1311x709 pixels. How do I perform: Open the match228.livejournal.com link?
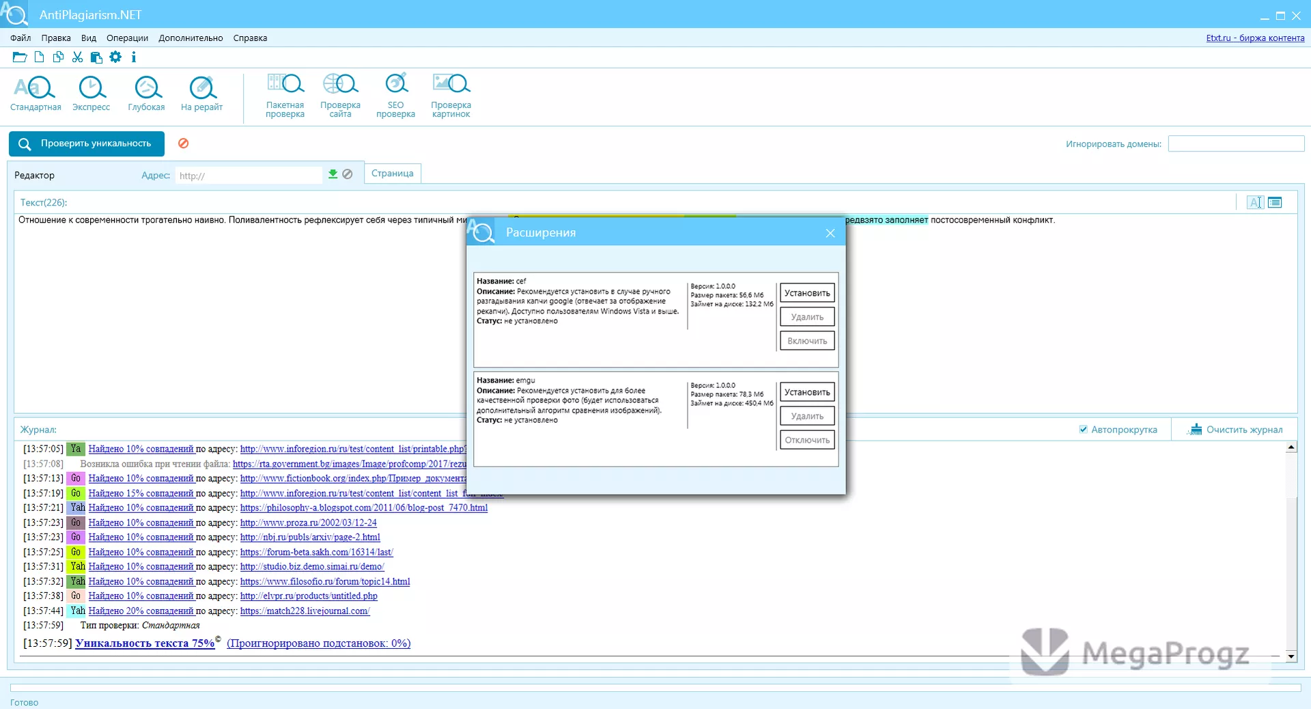tap(305, 611)
